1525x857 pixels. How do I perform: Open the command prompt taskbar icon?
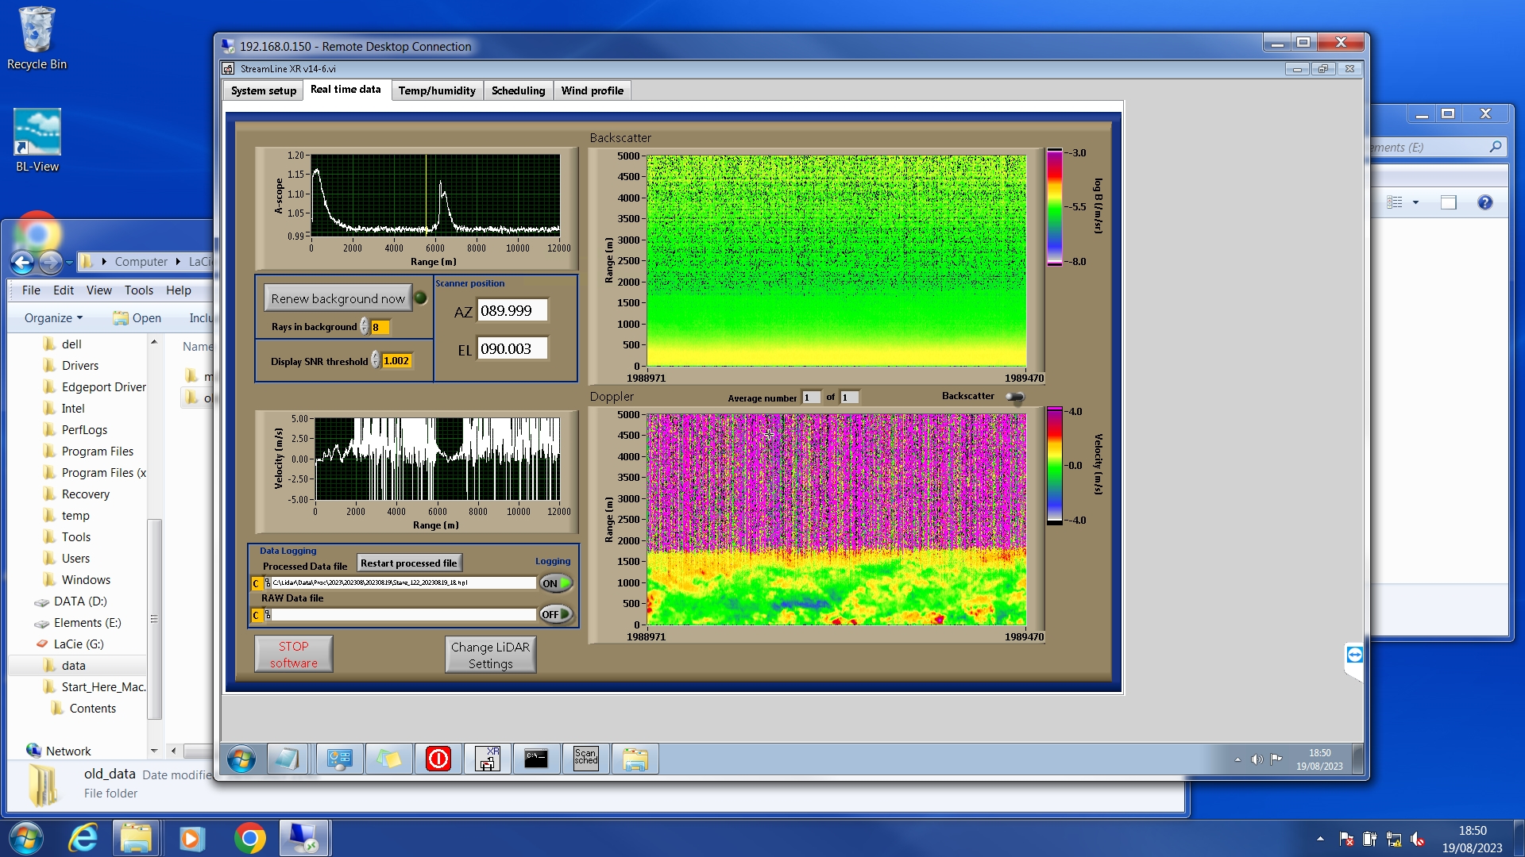536,759
